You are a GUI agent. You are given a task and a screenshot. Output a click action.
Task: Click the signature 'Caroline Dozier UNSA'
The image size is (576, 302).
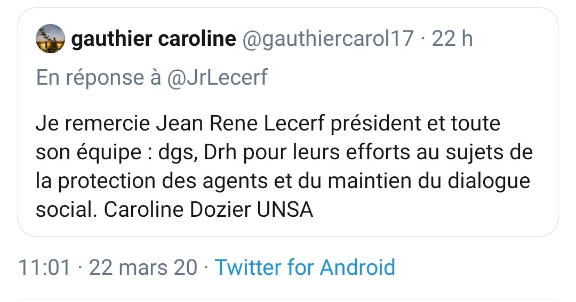pyautogui.click(x=209, y=210)
